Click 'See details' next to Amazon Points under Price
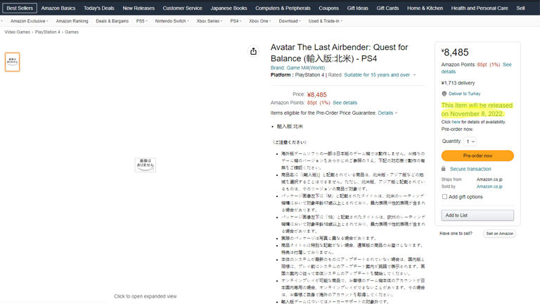 point(345,103)
